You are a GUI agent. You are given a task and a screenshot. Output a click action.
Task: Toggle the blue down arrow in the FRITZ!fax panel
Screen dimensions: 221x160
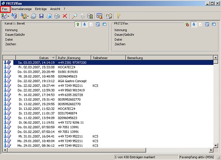pos(194,25)
